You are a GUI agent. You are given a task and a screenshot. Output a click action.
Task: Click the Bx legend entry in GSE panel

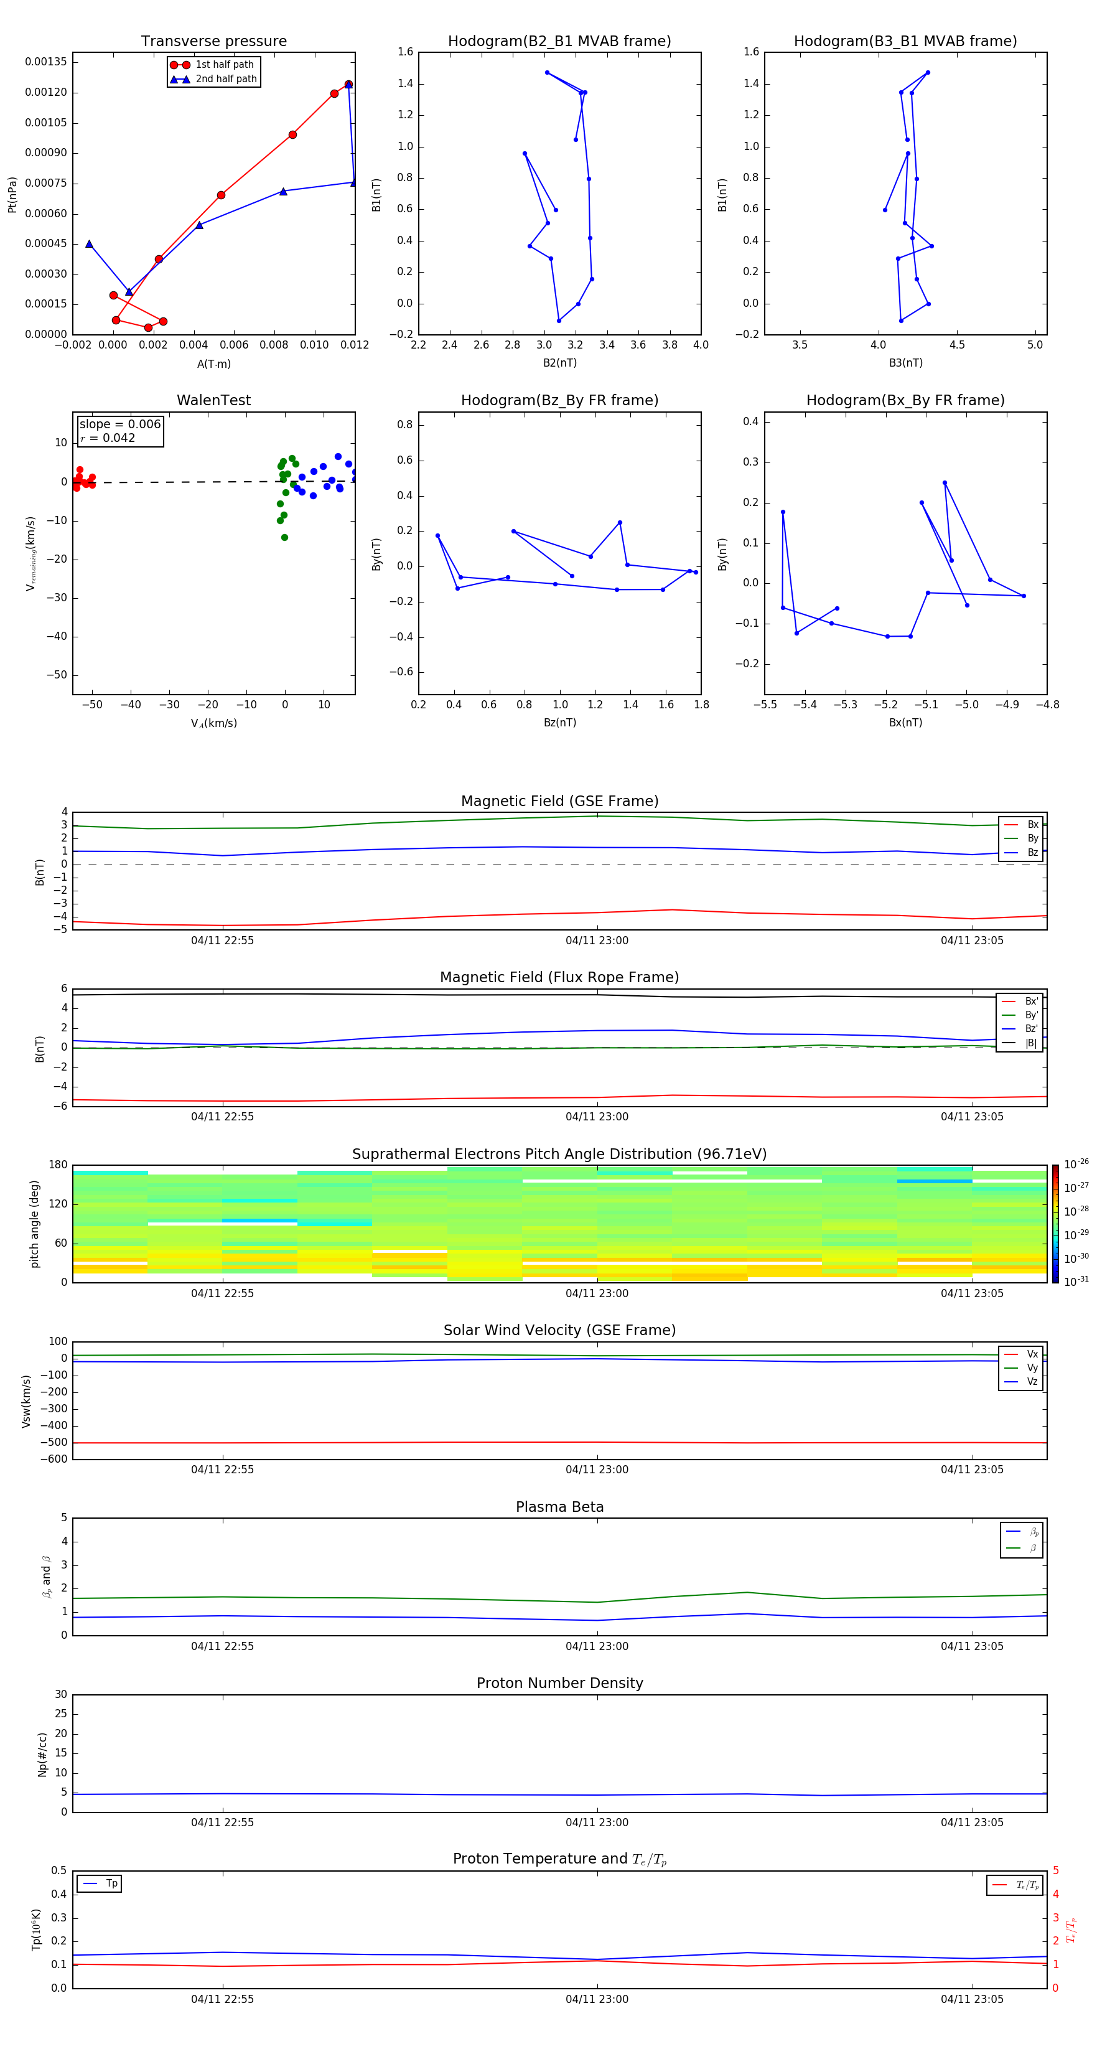1021,825
